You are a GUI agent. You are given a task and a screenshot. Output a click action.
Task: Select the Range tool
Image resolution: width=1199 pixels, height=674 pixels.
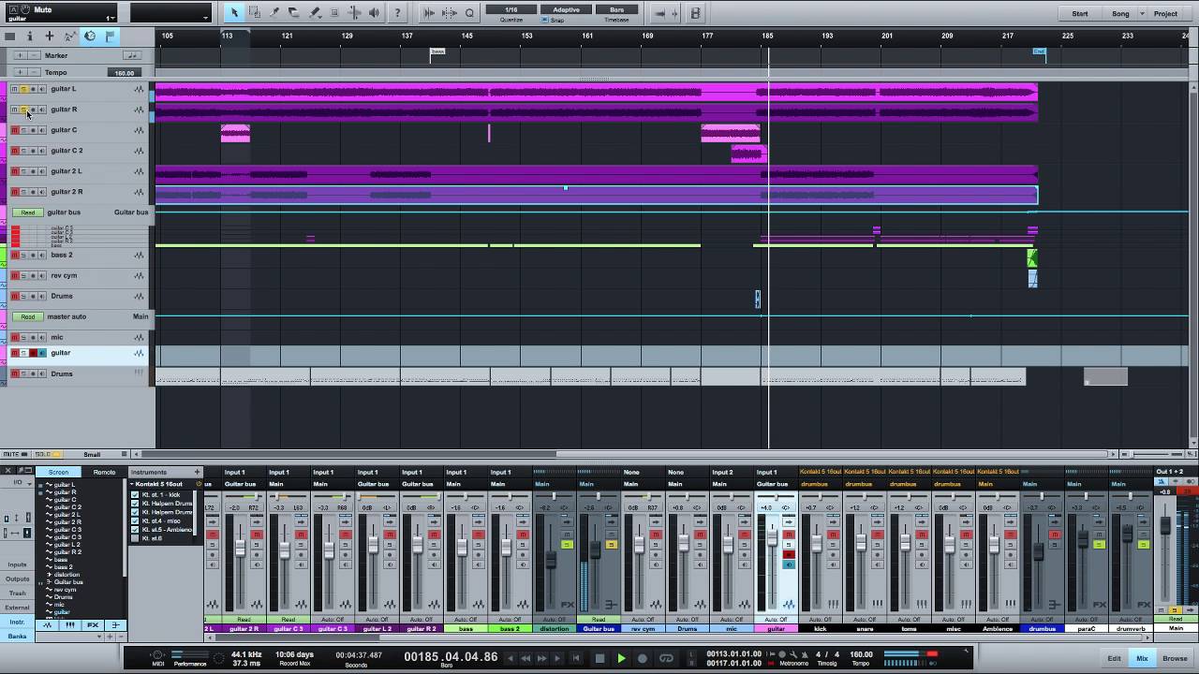pos(254,12)
